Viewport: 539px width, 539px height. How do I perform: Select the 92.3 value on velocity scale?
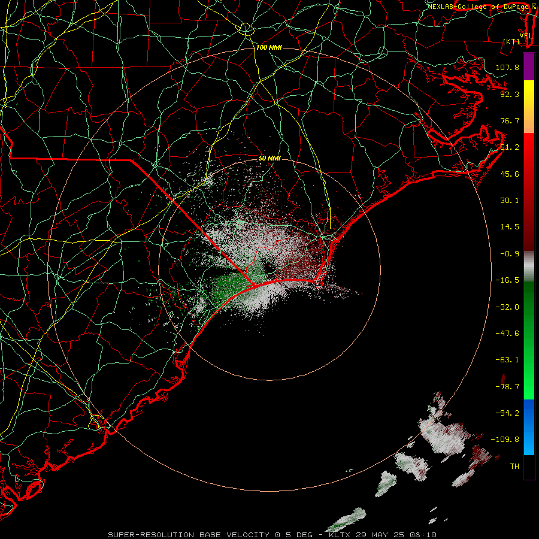[x=510, y=94]
